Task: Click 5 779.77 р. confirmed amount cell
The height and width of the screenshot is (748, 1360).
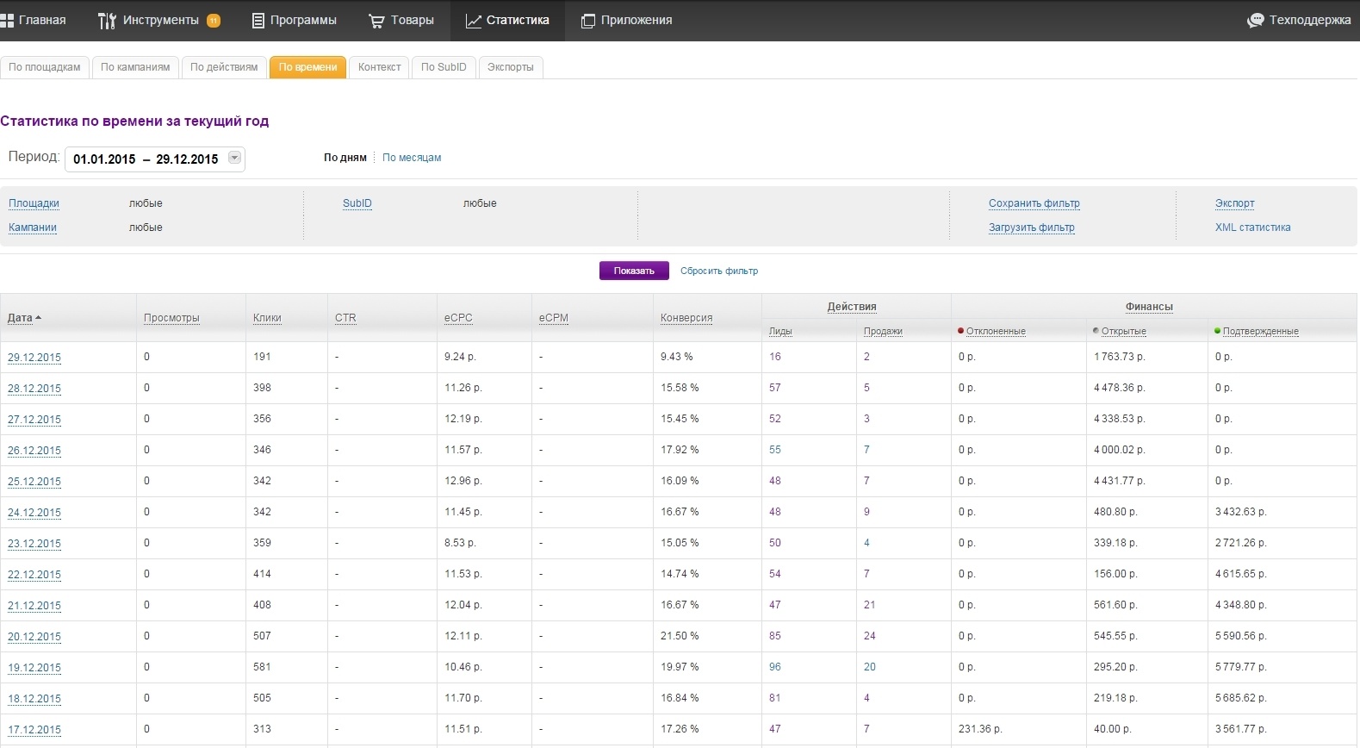Action: pos(1241,667)
